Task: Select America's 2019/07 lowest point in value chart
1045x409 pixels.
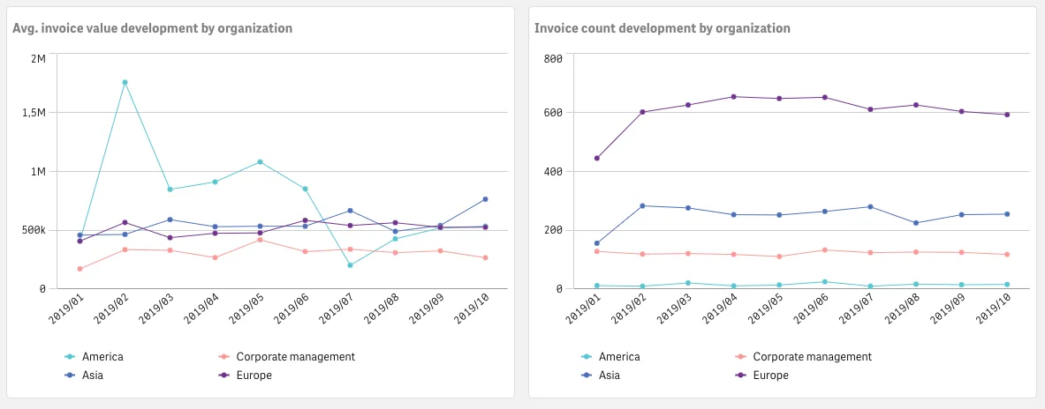Action: click(350, 265)
